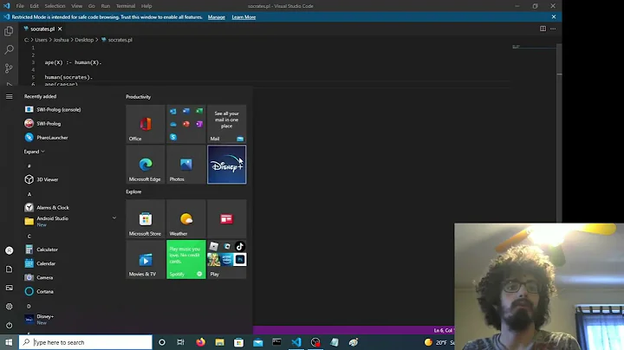The height and width of the screenshot is (350, 624).
Task: Open Mail from the taskbar
Action: [x=258, y=342]
